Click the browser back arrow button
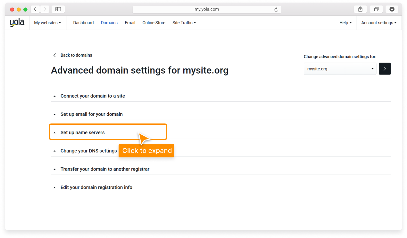This screenshot has width=407, height=238. [x=35, y=9]
